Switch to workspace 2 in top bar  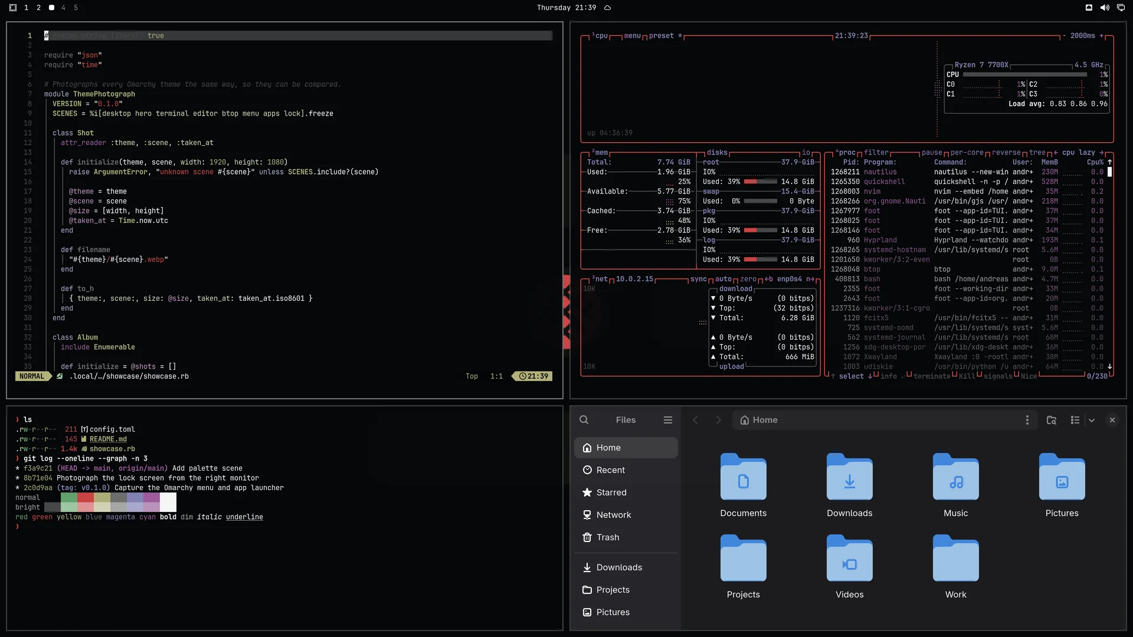(x=39, y=8)
